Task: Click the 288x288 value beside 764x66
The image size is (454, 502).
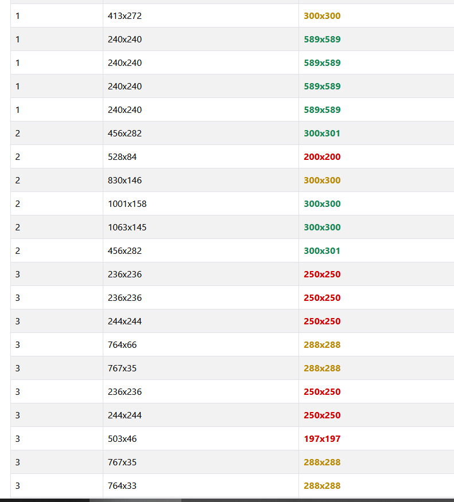Action: 322,345
